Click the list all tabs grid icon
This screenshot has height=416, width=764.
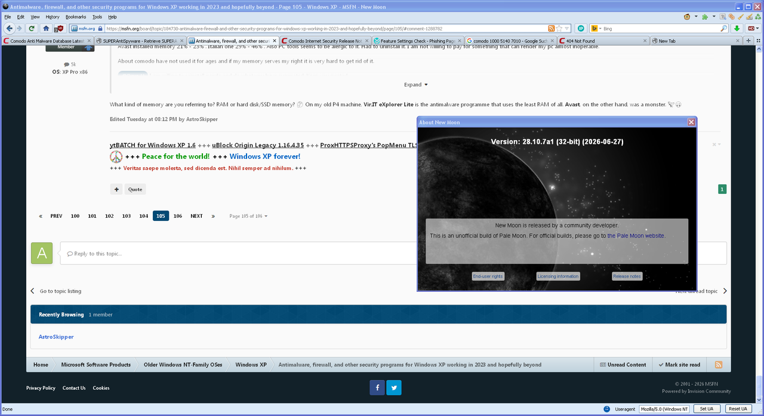(757, 41)
